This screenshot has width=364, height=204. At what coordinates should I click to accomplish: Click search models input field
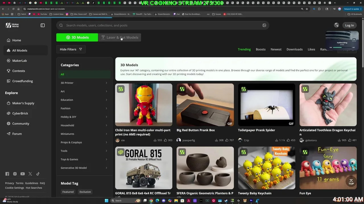point(163,25)
